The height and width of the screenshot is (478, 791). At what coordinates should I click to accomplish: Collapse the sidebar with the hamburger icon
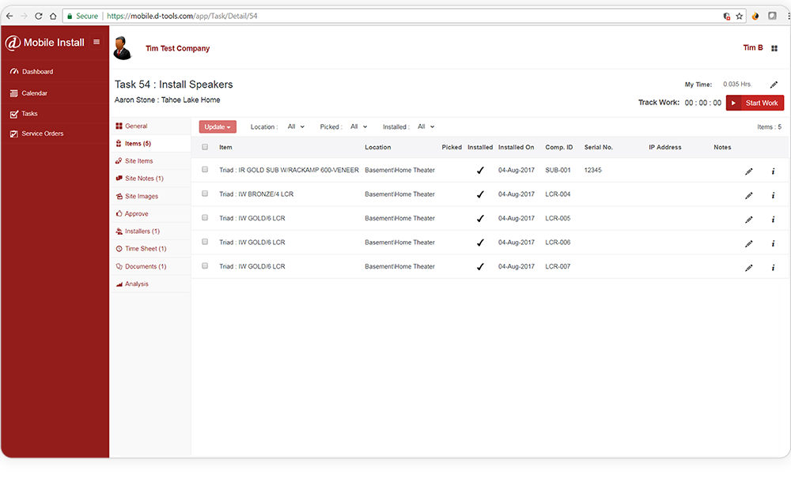(x=97, y=43)
